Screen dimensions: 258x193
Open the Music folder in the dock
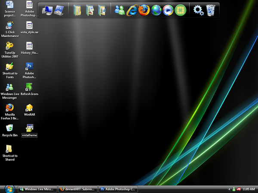point(102,10)
